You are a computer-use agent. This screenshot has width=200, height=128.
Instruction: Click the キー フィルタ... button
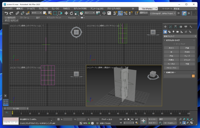[x=169, y=123]
